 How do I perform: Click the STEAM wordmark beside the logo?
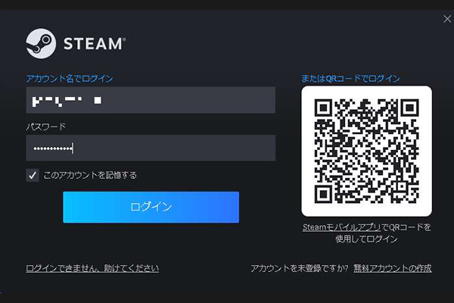95,44
